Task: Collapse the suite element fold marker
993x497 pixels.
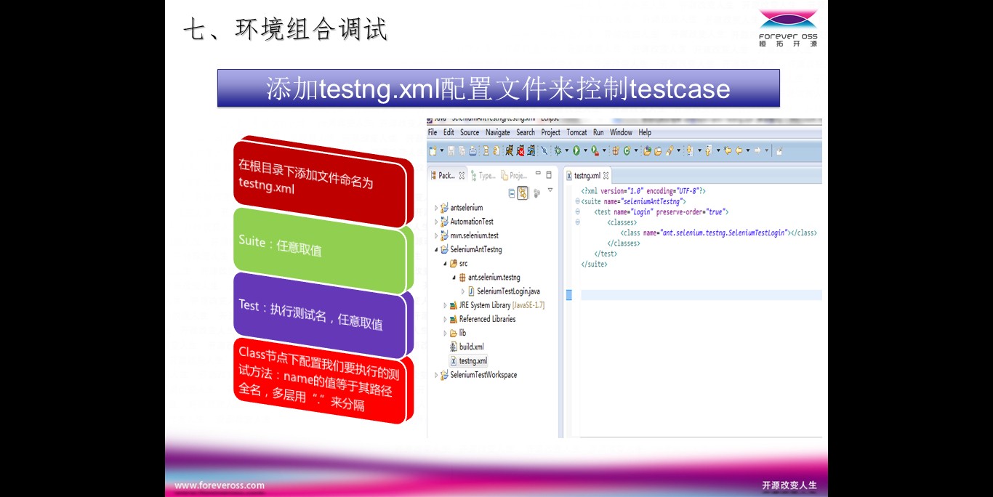Action: click(577, 201)
